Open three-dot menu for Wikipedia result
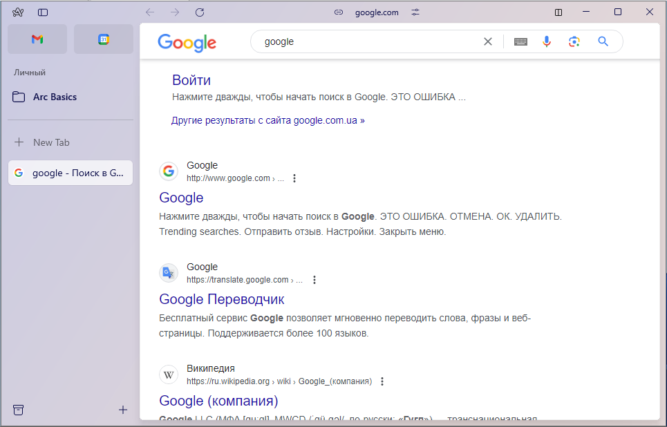This screenshot has height=427, width=667. (x=382, y=381)
